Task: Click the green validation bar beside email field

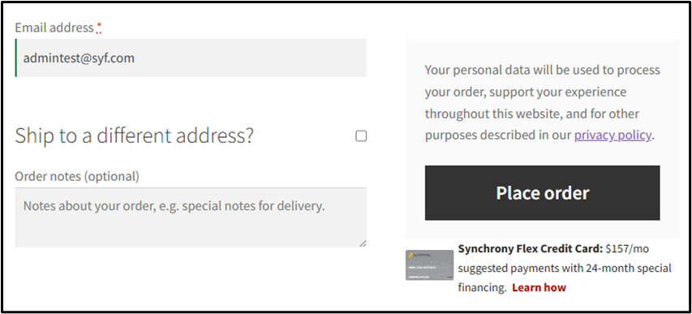Action: point(16,58)
